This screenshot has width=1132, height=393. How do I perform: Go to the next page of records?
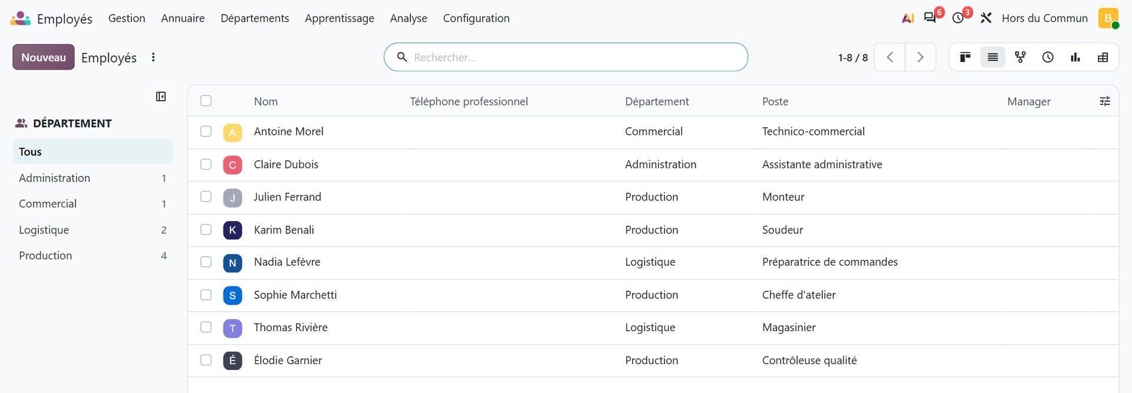(920, 57)
